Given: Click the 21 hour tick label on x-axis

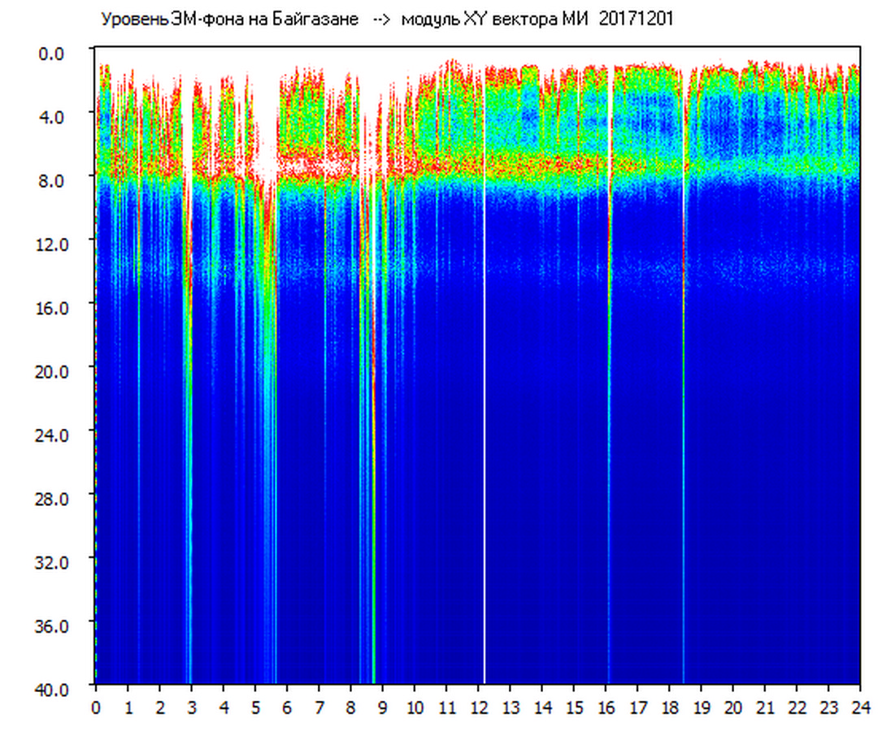Looking at the screenshot, I should [x=765, y=707].
